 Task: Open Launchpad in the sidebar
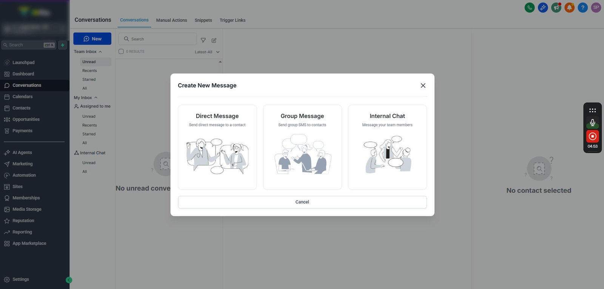(x=23, y=63)
